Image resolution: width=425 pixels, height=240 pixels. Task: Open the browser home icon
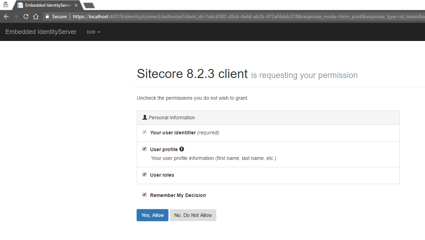[35, 16]
